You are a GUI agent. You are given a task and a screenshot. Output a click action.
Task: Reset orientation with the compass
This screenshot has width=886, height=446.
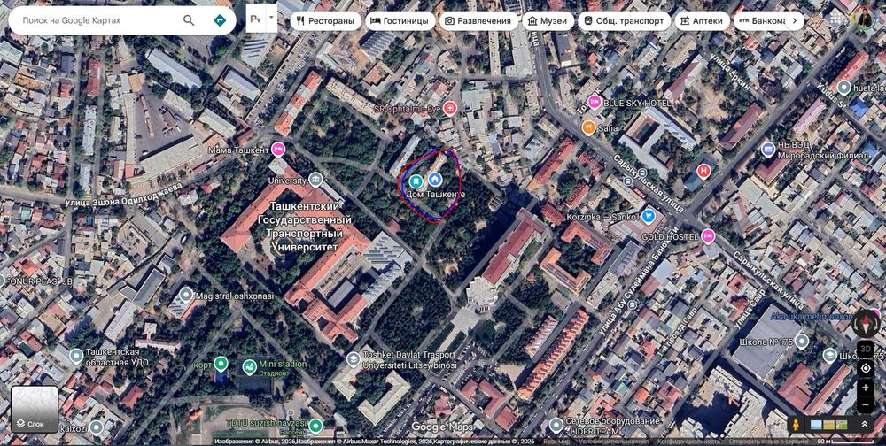(865, 323)
